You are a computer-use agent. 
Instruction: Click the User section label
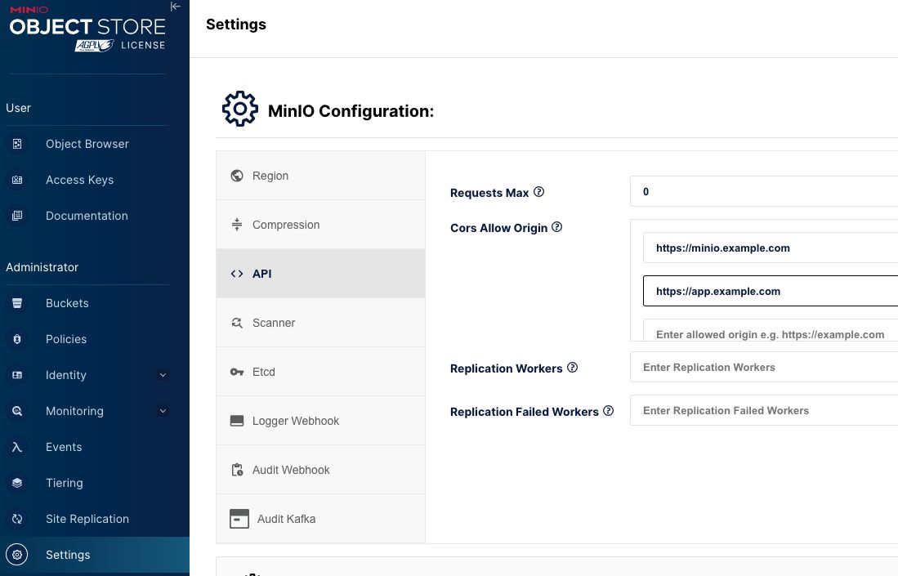(x=18, y=108)
